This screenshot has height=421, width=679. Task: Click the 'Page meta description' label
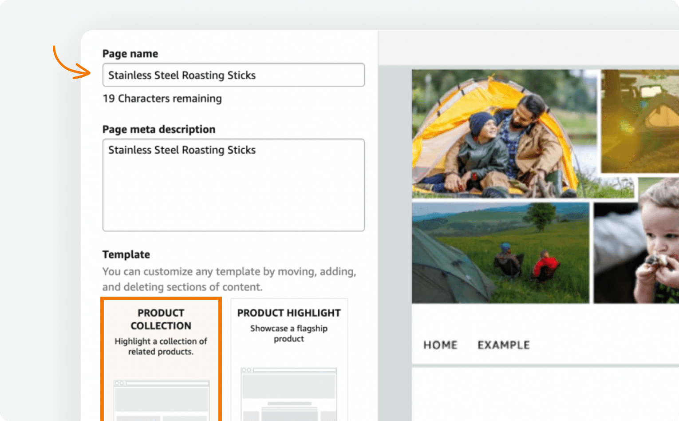pyautogui.click(x=159, y=129)
